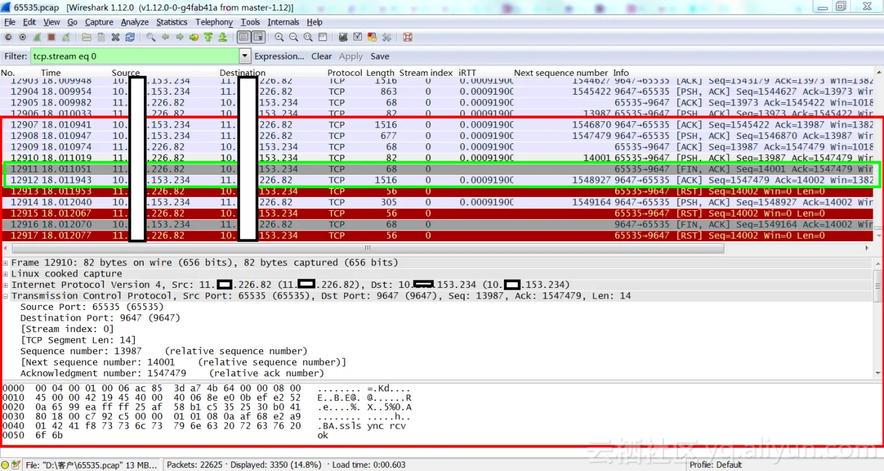
Task: Open the Analyze menu
Action: coord(134,22)
